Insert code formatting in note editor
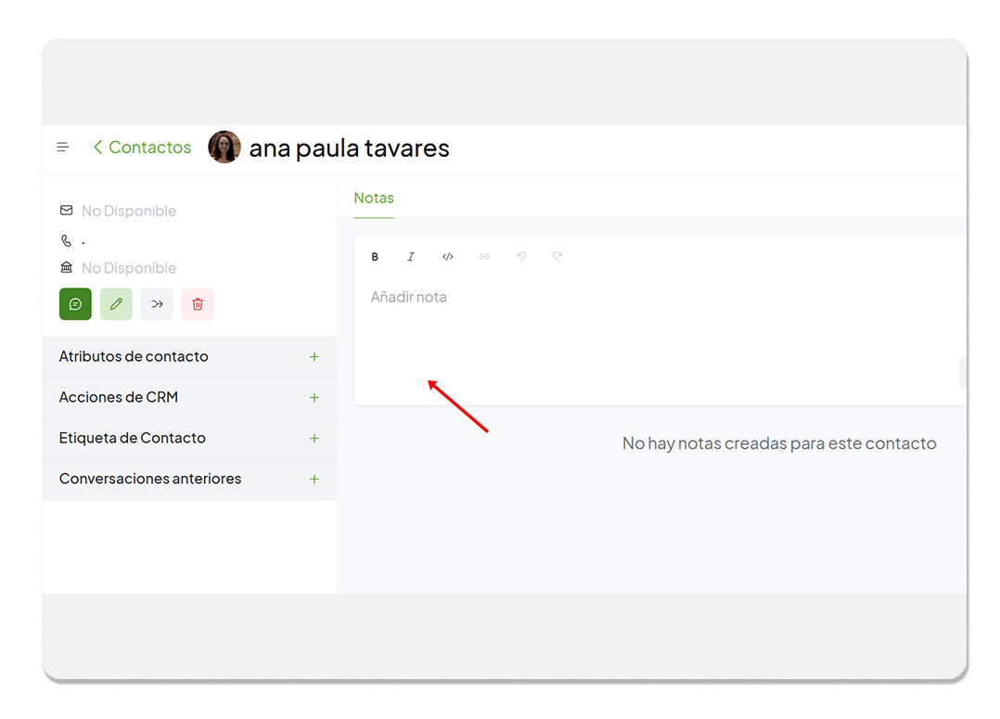1000x719 pixels. click(448, 257)
